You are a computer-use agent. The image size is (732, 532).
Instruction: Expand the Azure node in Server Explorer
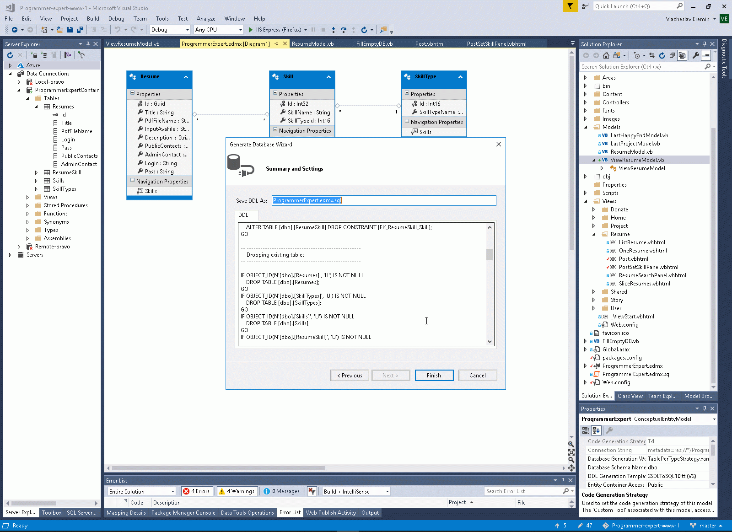coord(10,65)
